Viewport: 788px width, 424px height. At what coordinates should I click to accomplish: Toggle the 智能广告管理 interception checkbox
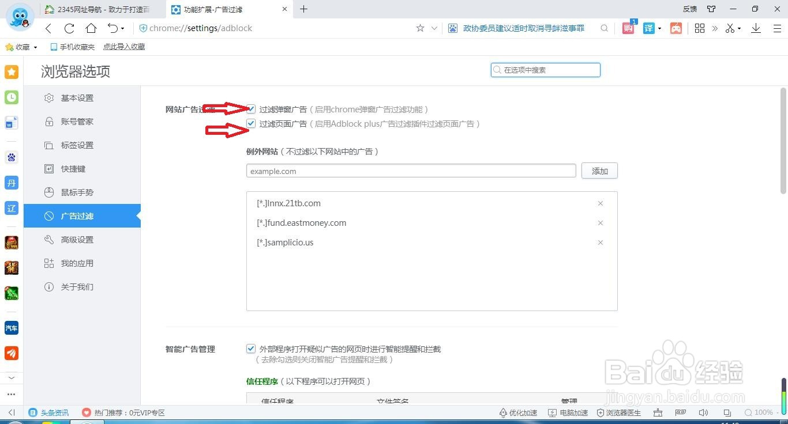point(251,349)
